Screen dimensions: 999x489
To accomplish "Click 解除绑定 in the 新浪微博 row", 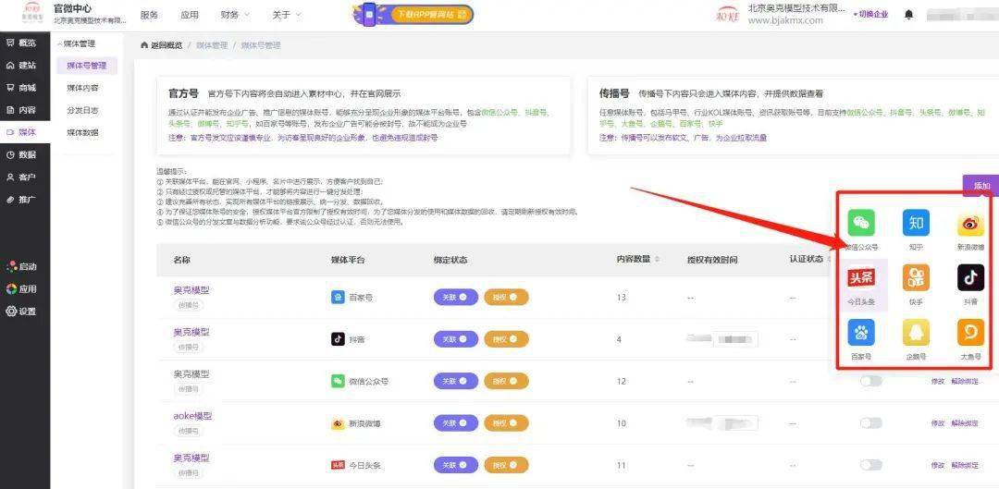I will [x=965, y=423].
